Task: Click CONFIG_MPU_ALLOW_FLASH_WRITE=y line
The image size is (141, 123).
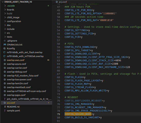Action: [x=87, y=91]
